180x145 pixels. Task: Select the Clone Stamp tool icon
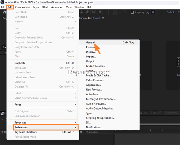pos(82,12)
